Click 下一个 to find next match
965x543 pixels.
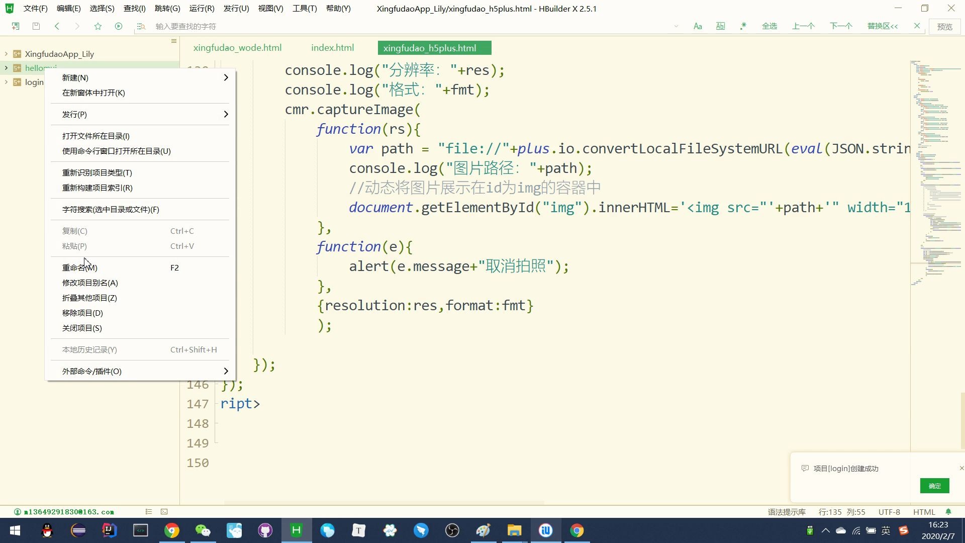[841, 26]
